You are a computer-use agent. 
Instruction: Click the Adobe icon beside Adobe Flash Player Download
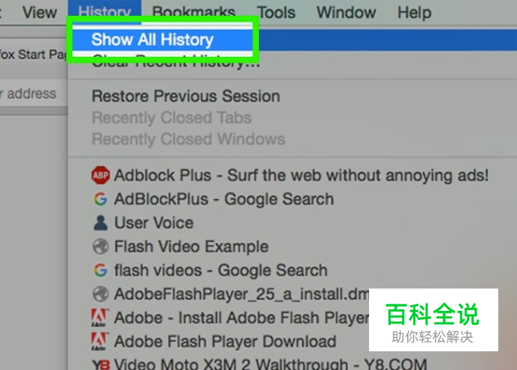click(x=99, y=342)
